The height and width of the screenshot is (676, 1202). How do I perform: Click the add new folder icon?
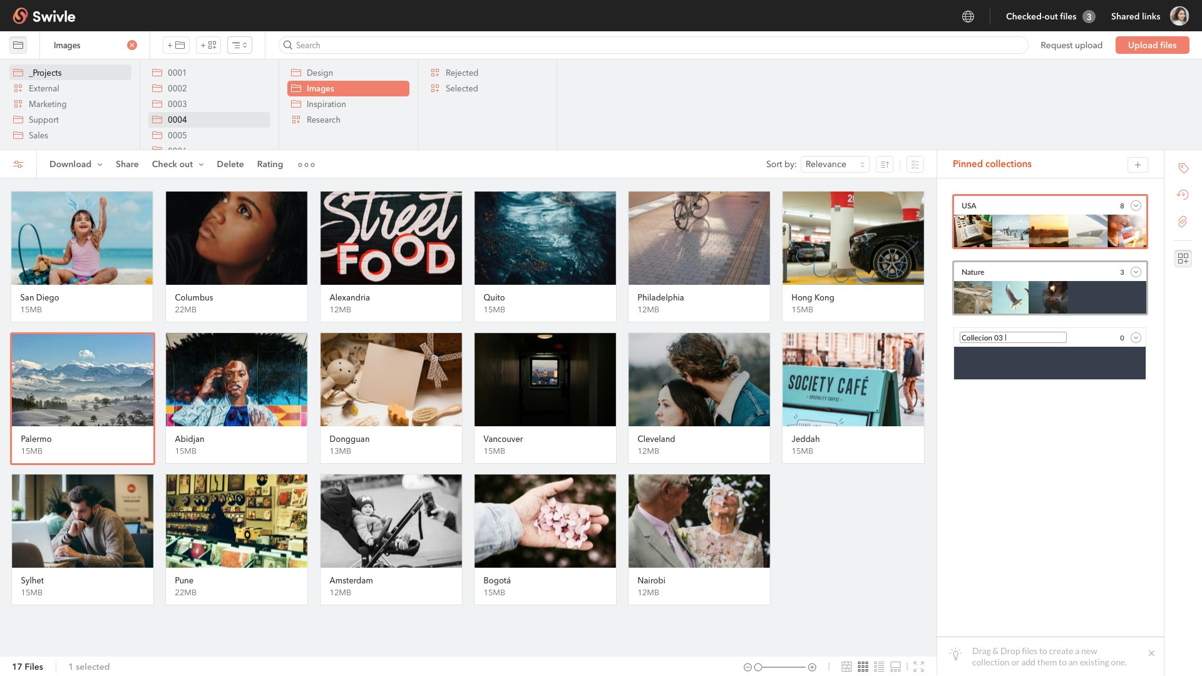coord(176,45)
